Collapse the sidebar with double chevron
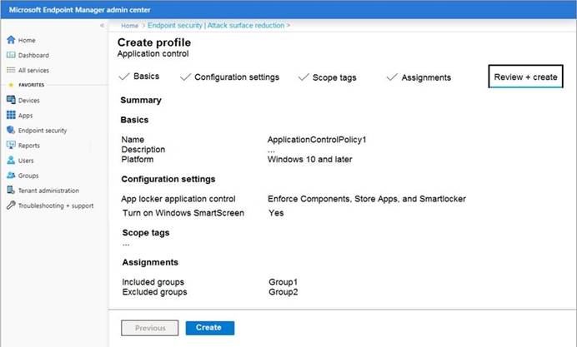Screen dimensions: 577x347 (x=102, y=25)
